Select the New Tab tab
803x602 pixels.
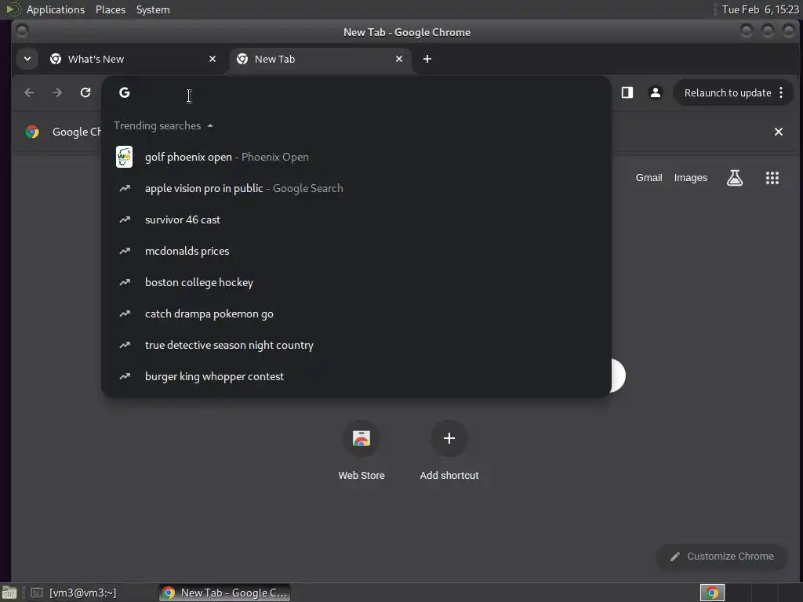pyautogui.click(x=320, y=59)
